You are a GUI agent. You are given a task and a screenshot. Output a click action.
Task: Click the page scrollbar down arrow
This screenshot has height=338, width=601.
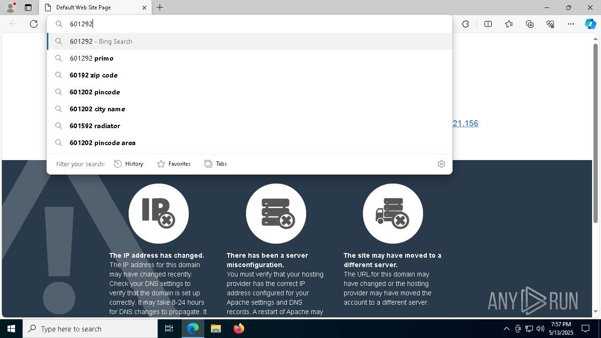596,312
